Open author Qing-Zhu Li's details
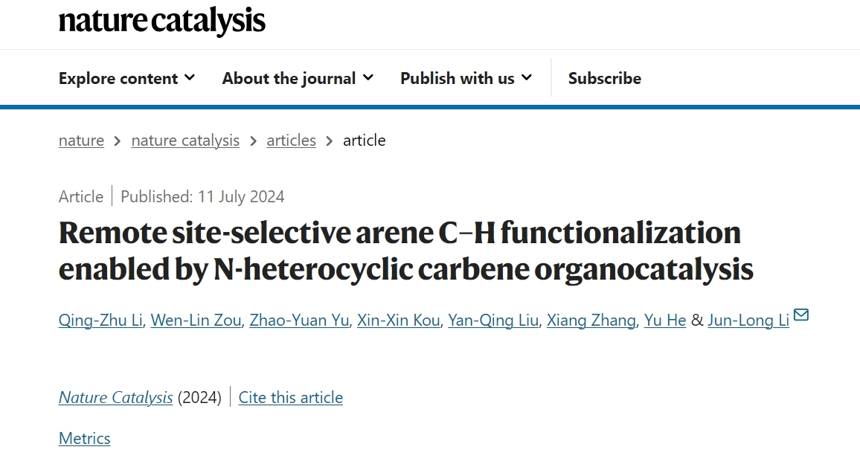This screenshot has height=467, width=860. click(x=100, y=321)
